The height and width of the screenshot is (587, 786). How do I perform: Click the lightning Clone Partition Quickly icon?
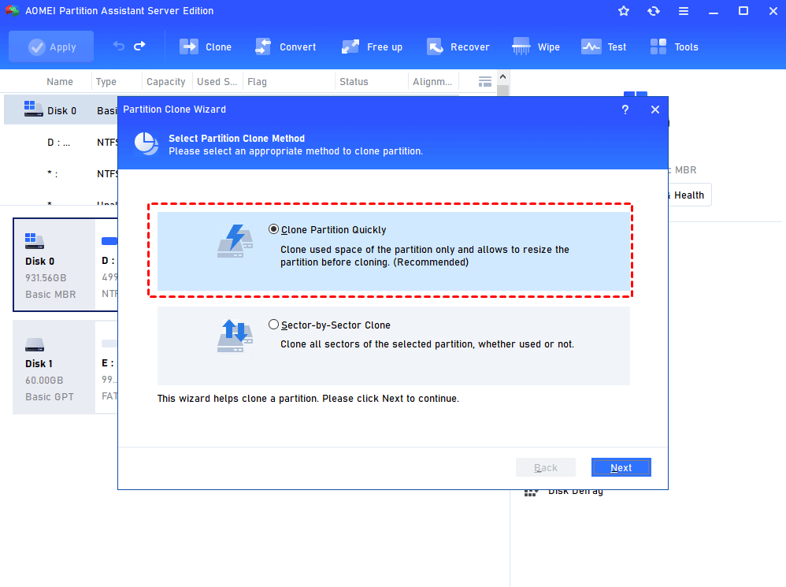tap(235, 241)
